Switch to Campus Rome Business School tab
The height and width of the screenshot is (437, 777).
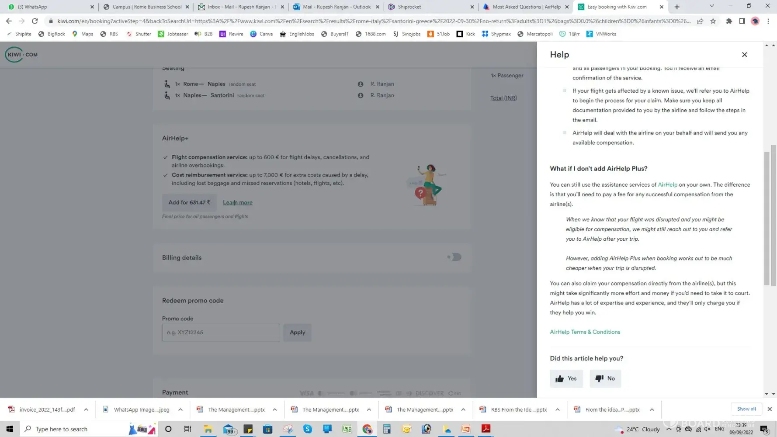pos(146,7)
